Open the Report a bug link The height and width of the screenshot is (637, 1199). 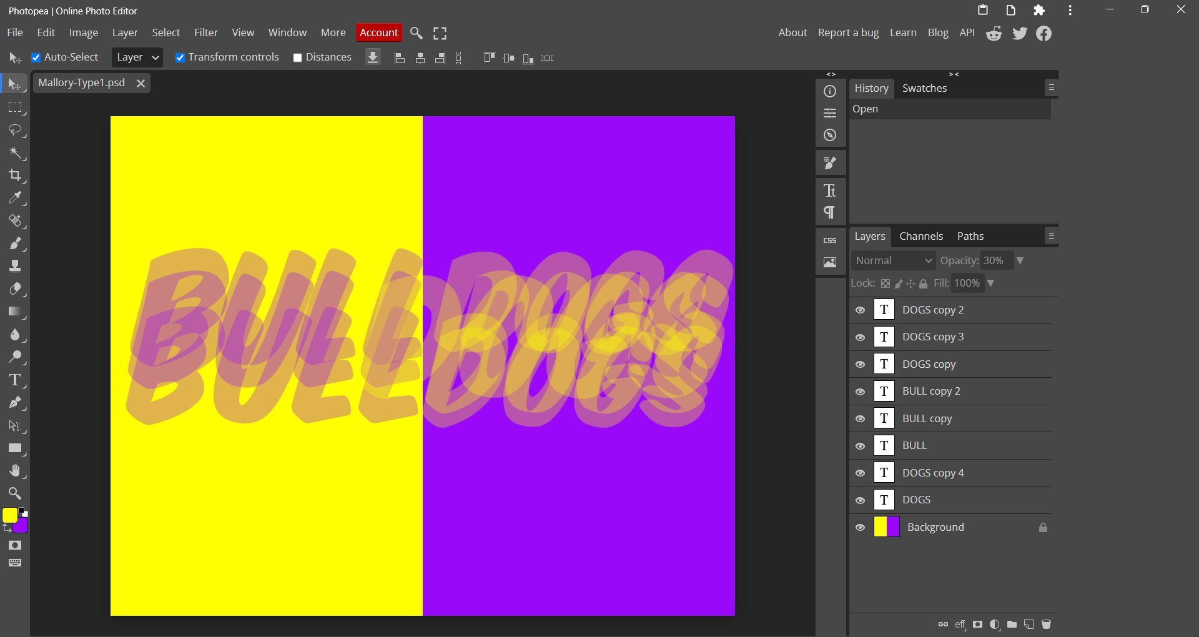848,32
